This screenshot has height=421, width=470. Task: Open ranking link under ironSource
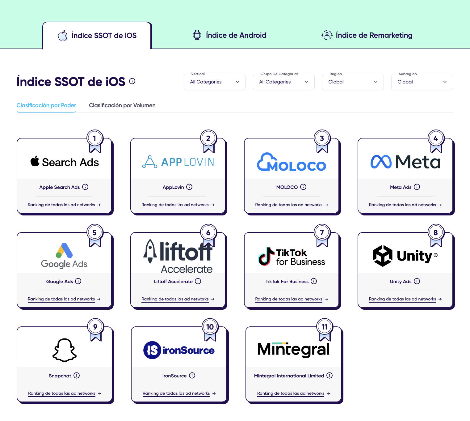tap(179, 393)
